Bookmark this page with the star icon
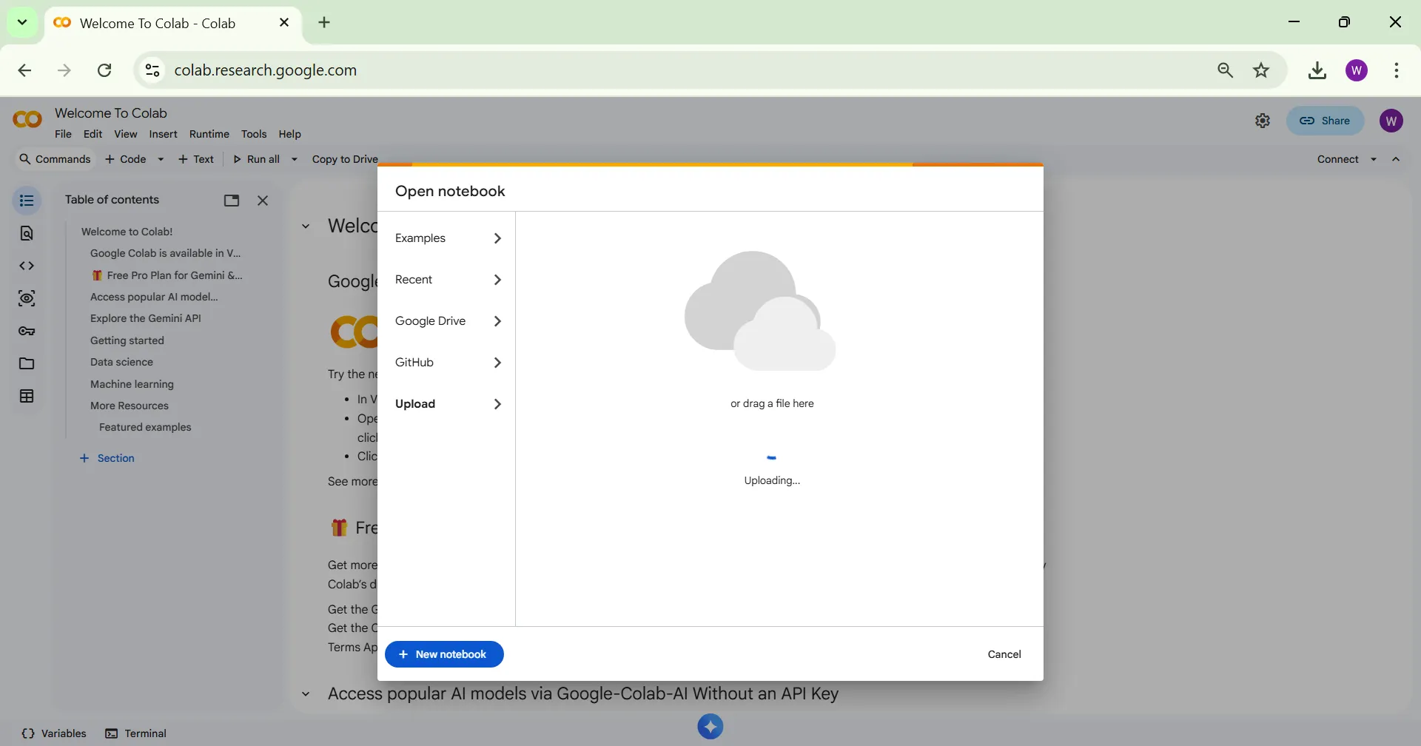The width and height of the screenshot is (1421, 746). 1261,70
